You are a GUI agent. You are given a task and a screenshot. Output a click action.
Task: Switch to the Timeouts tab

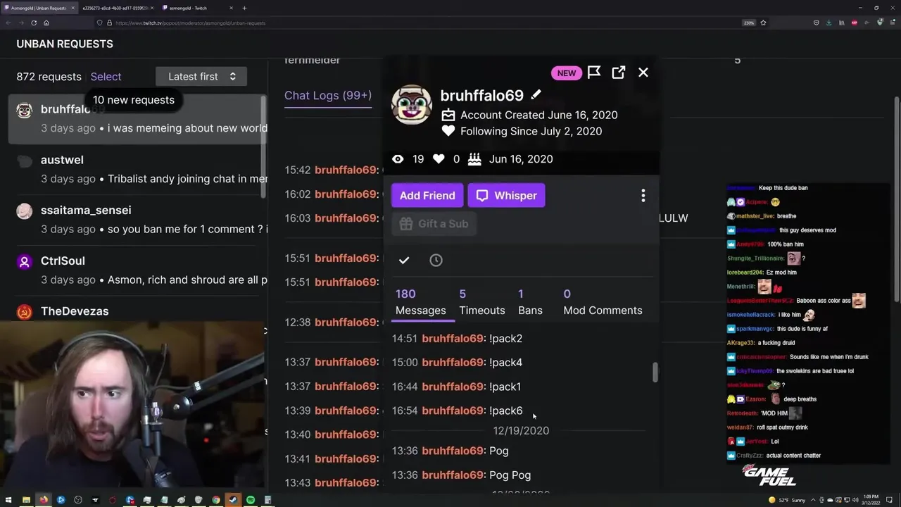point(482,302)
